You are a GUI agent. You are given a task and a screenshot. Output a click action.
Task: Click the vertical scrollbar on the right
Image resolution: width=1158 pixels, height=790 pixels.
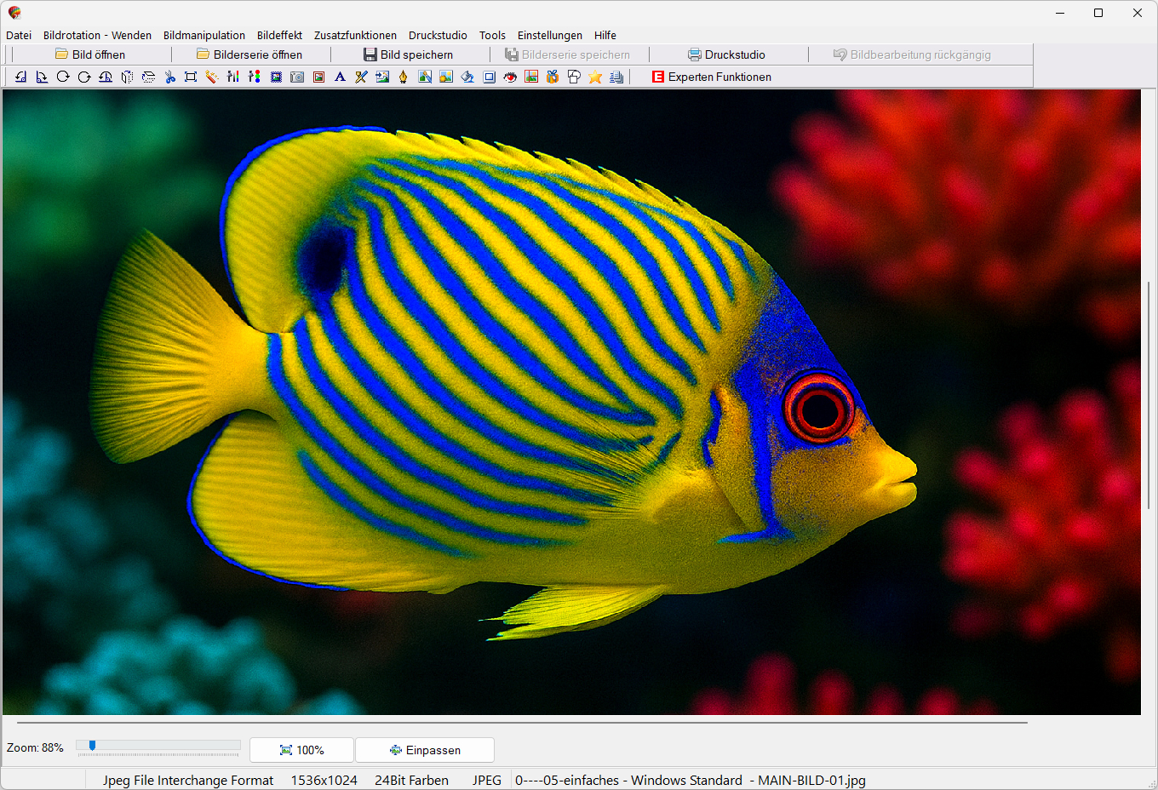[1148, 396]
